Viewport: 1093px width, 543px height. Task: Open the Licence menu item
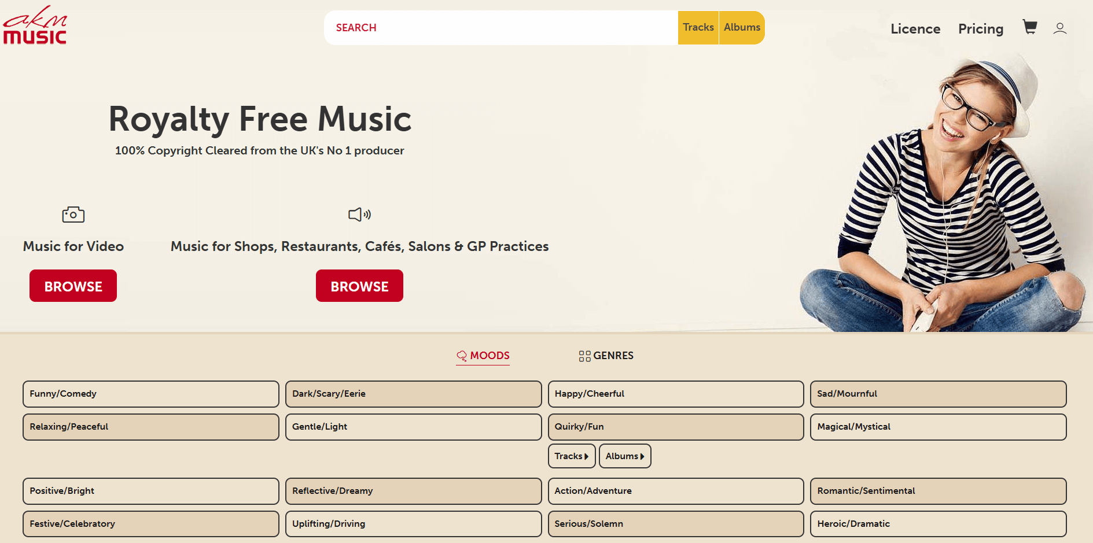click(x=915, y=29)
